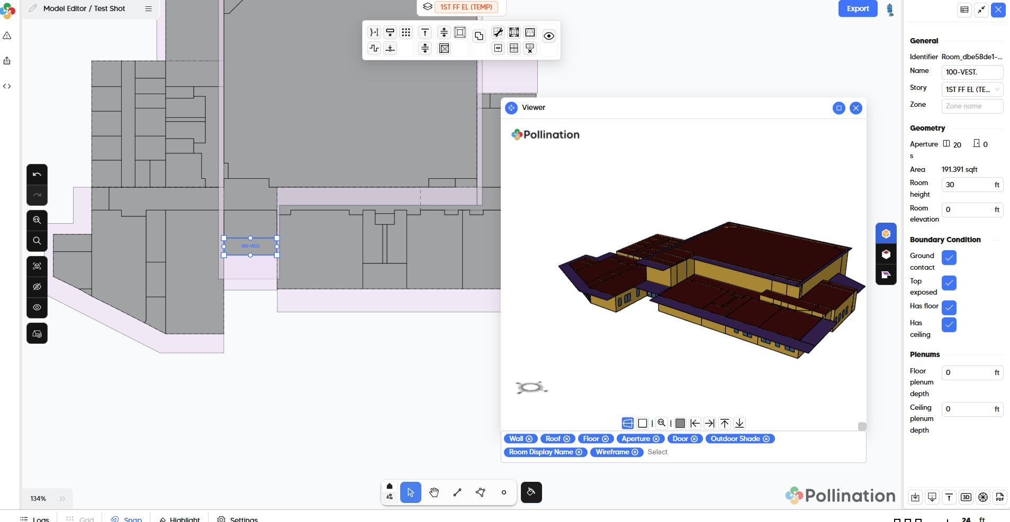Click the Zone name input field
The image size is (1010, 522).
[972, 106]
